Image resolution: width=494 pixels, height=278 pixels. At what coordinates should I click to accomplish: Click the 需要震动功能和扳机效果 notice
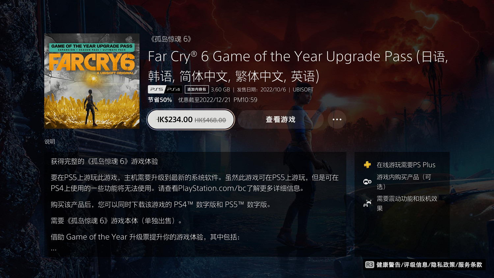tap(407, 203)
